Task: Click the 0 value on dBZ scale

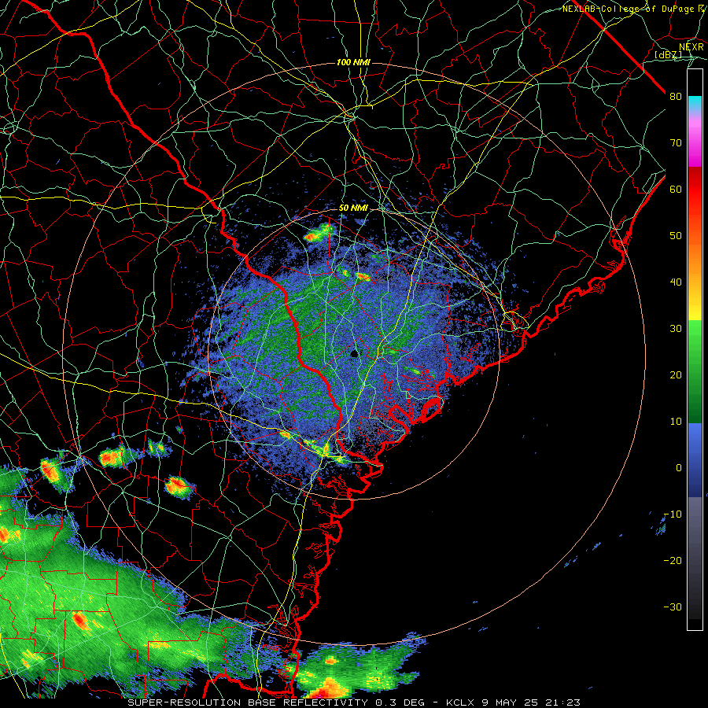Action: [679, 468]
